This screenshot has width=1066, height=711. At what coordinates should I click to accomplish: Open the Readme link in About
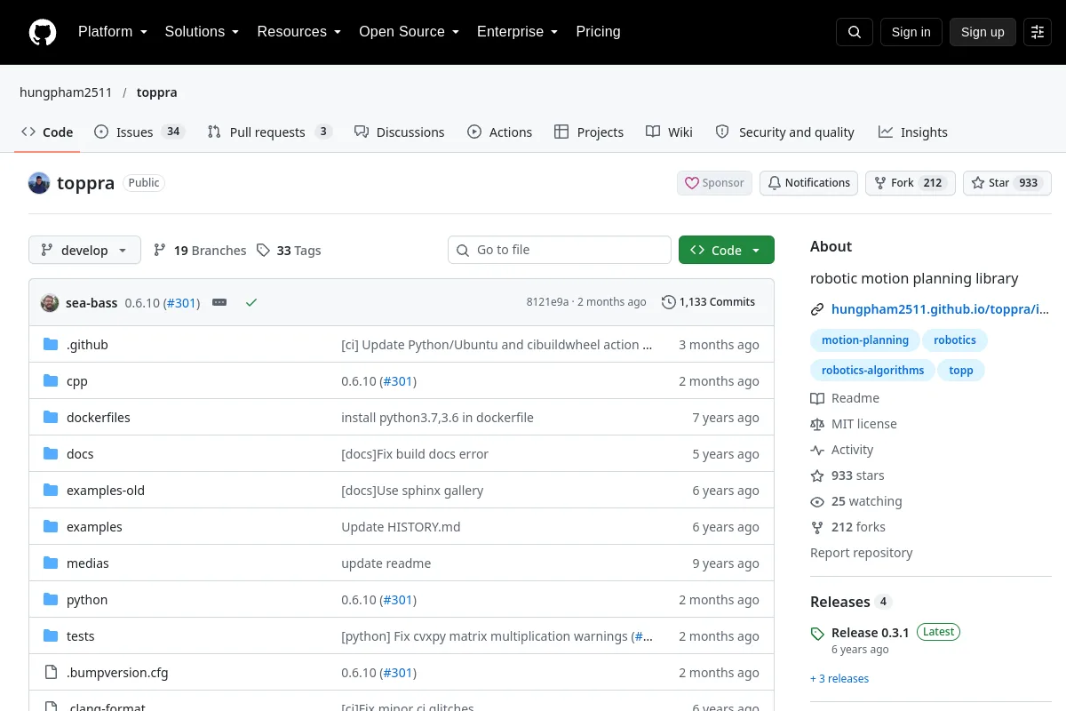click(845, 398)
